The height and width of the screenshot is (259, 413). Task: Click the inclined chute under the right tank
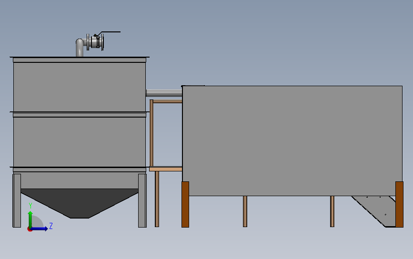[379, 209]
